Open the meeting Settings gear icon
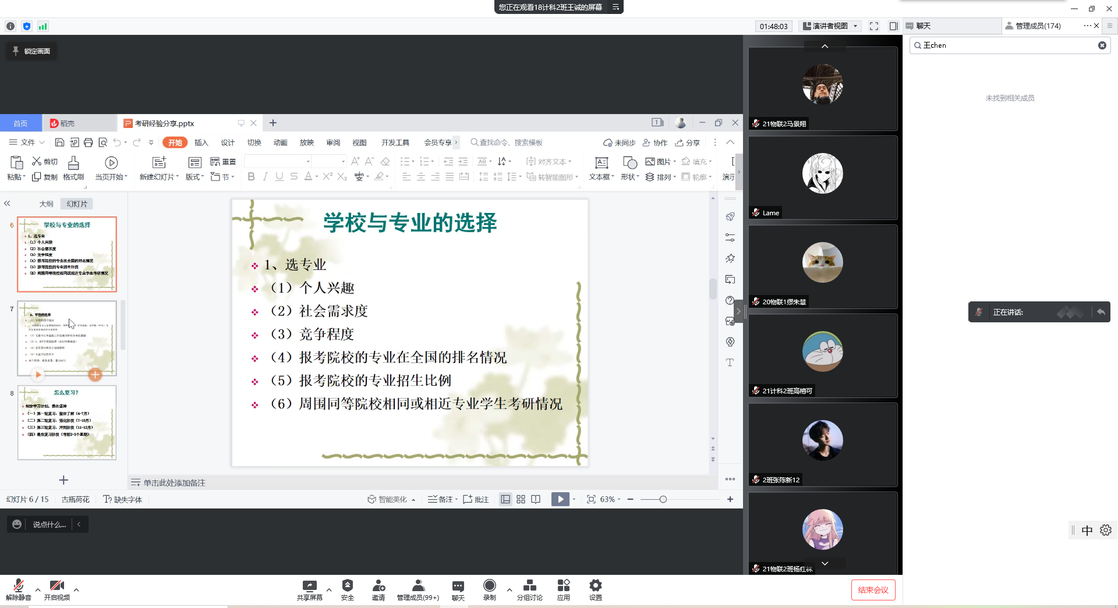Screen dimensions: 1118x608 tap(595, 586)
